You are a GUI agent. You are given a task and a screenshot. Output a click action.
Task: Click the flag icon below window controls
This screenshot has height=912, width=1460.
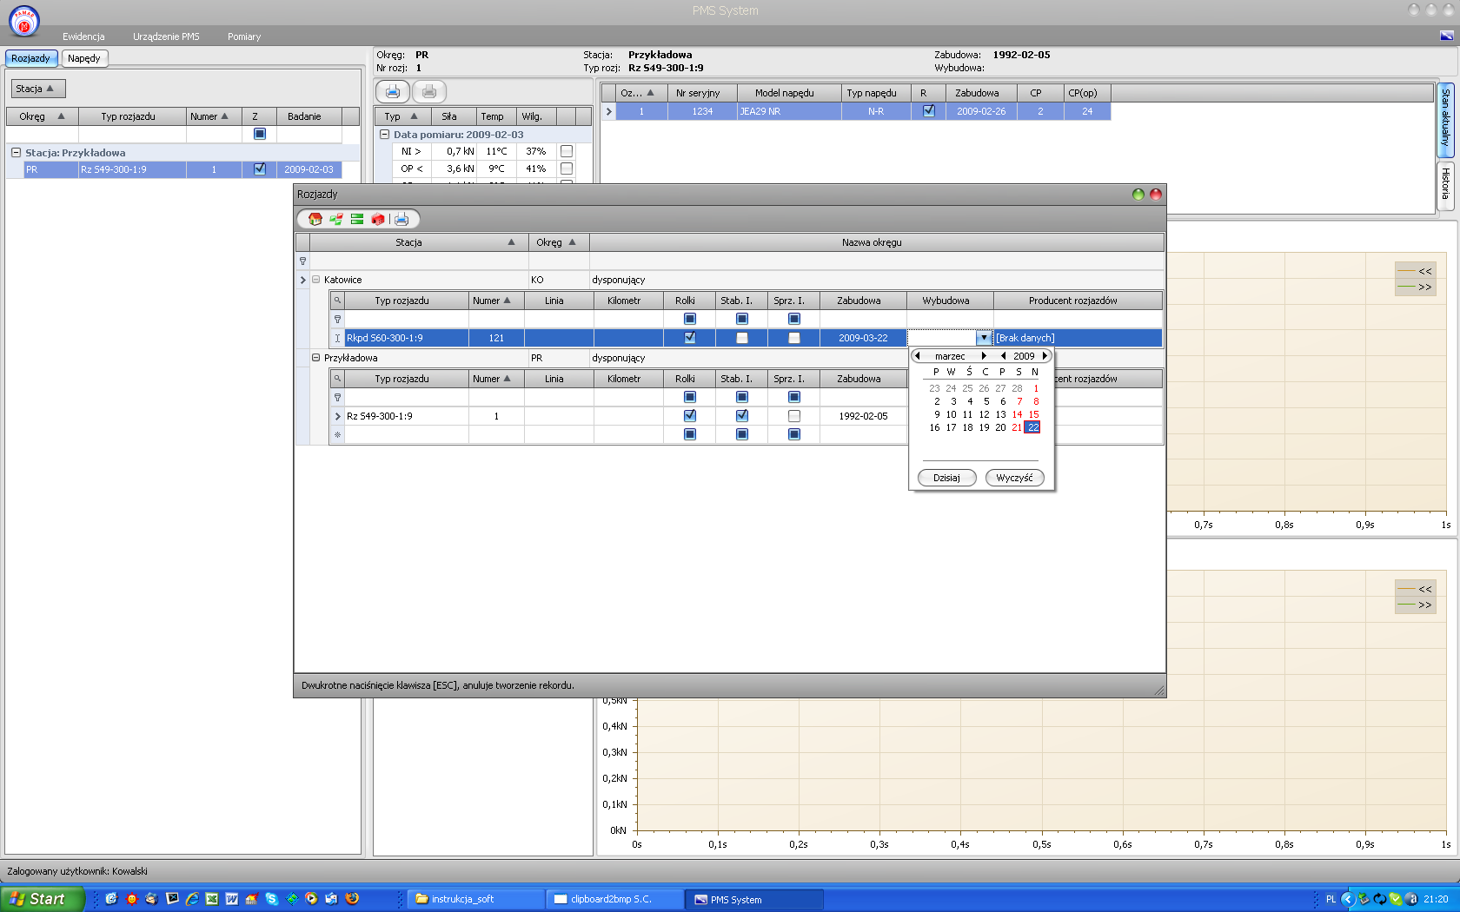pos(1446,36)
